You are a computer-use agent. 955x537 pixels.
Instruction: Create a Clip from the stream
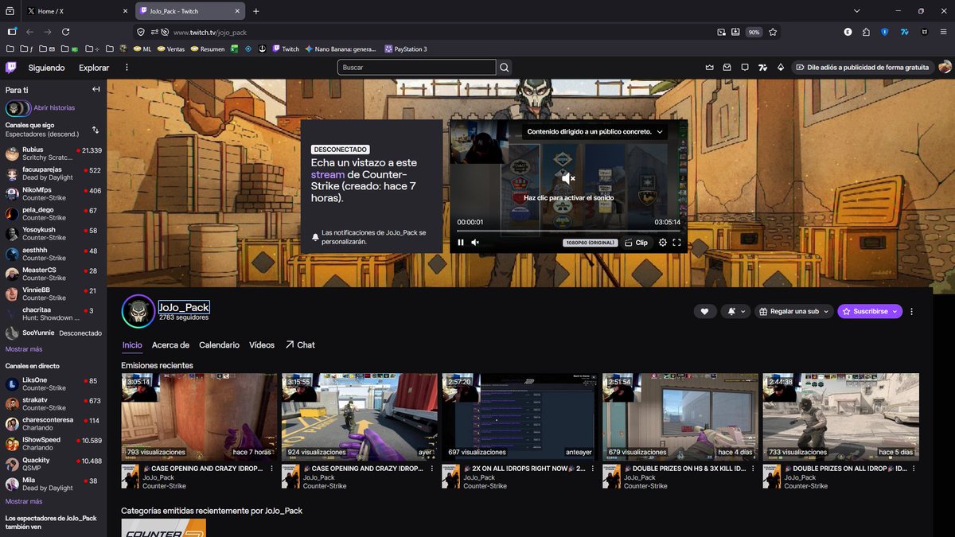(x=636, y=243)
